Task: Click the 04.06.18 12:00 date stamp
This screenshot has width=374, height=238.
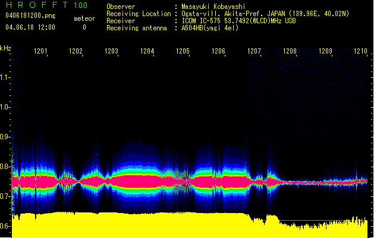Action: 30,27
